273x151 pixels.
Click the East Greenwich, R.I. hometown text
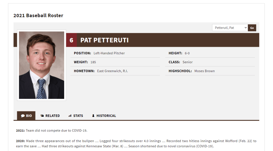pos(112,71)
